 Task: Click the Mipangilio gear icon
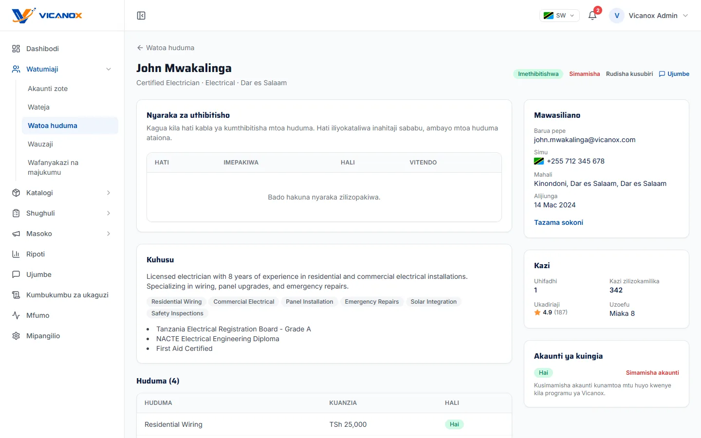click(x=16, y=336)
